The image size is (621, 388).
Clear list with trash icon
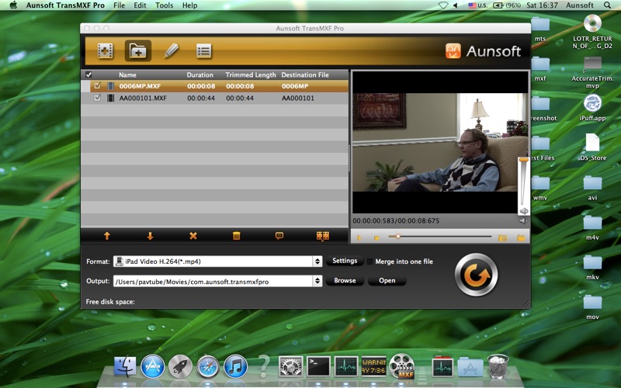(237, 236)
